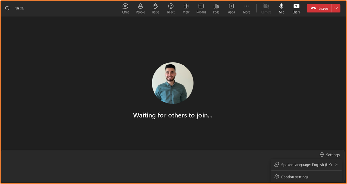Add Apps to the meeting
Image resolution: width=347 pixels, height=184 pixels.
pos(231,8)
